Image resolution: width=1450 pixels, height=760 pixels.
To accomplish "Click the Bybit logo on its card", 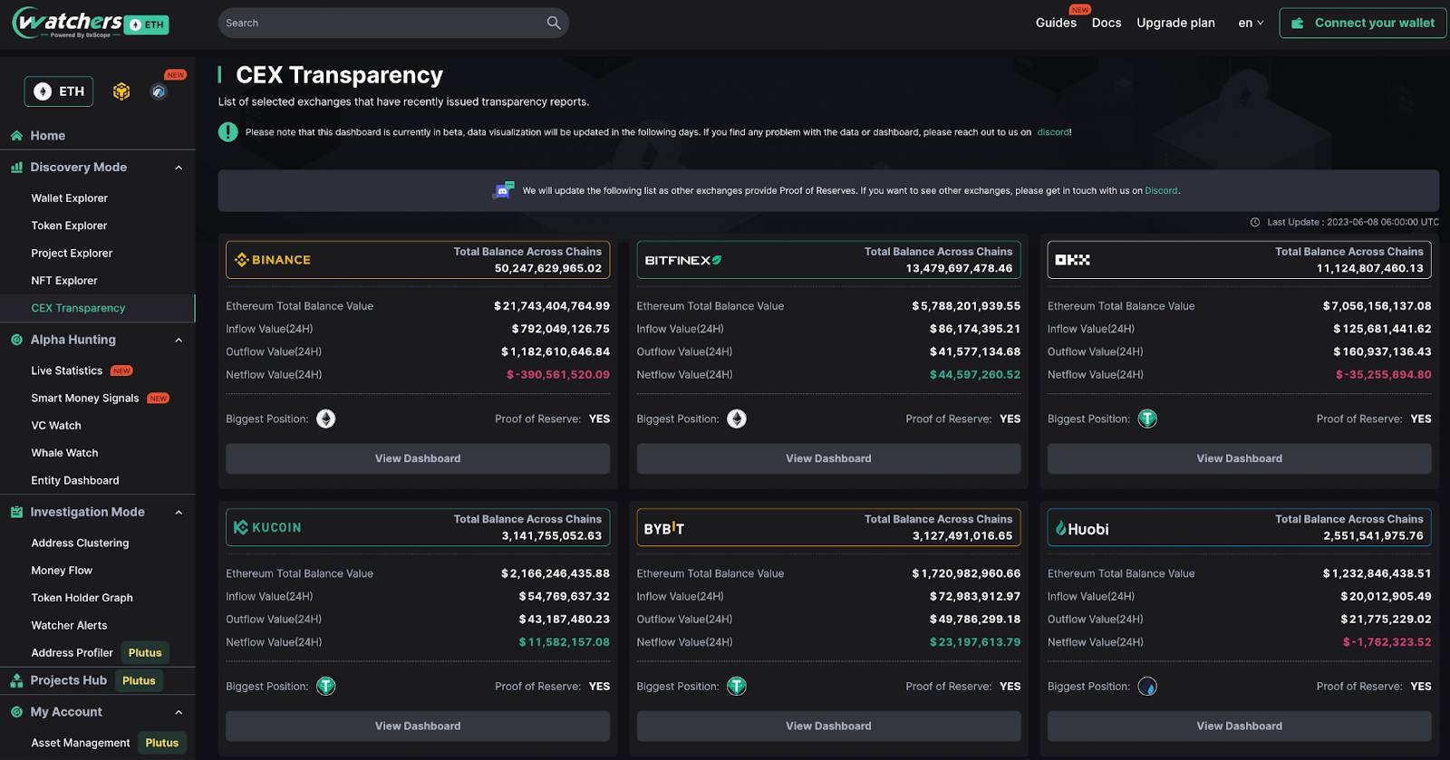I will [664, 528].
